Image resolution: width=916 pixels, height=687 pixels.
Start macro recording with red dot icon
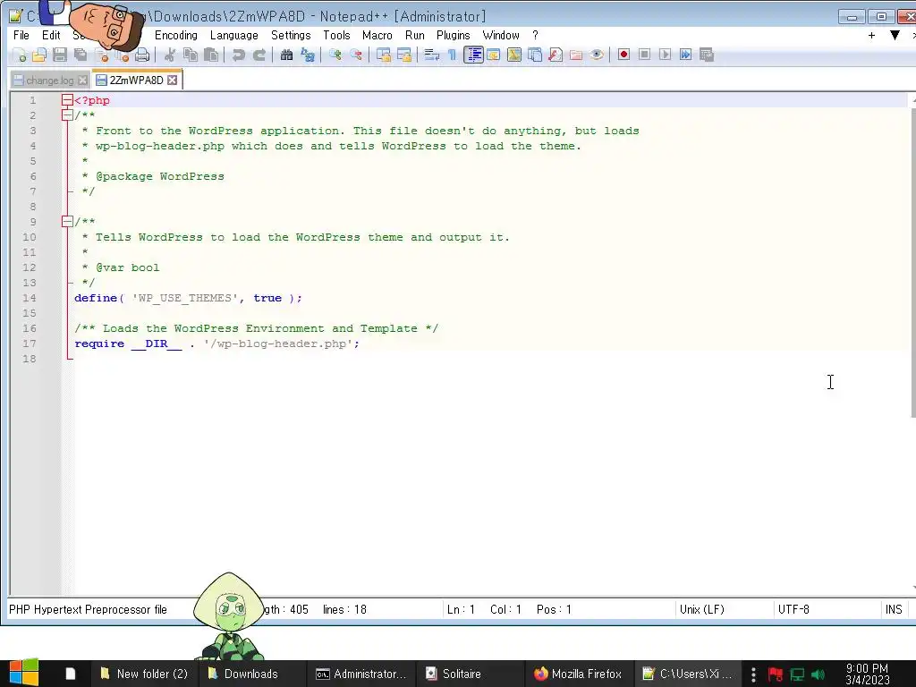(623, 55)
